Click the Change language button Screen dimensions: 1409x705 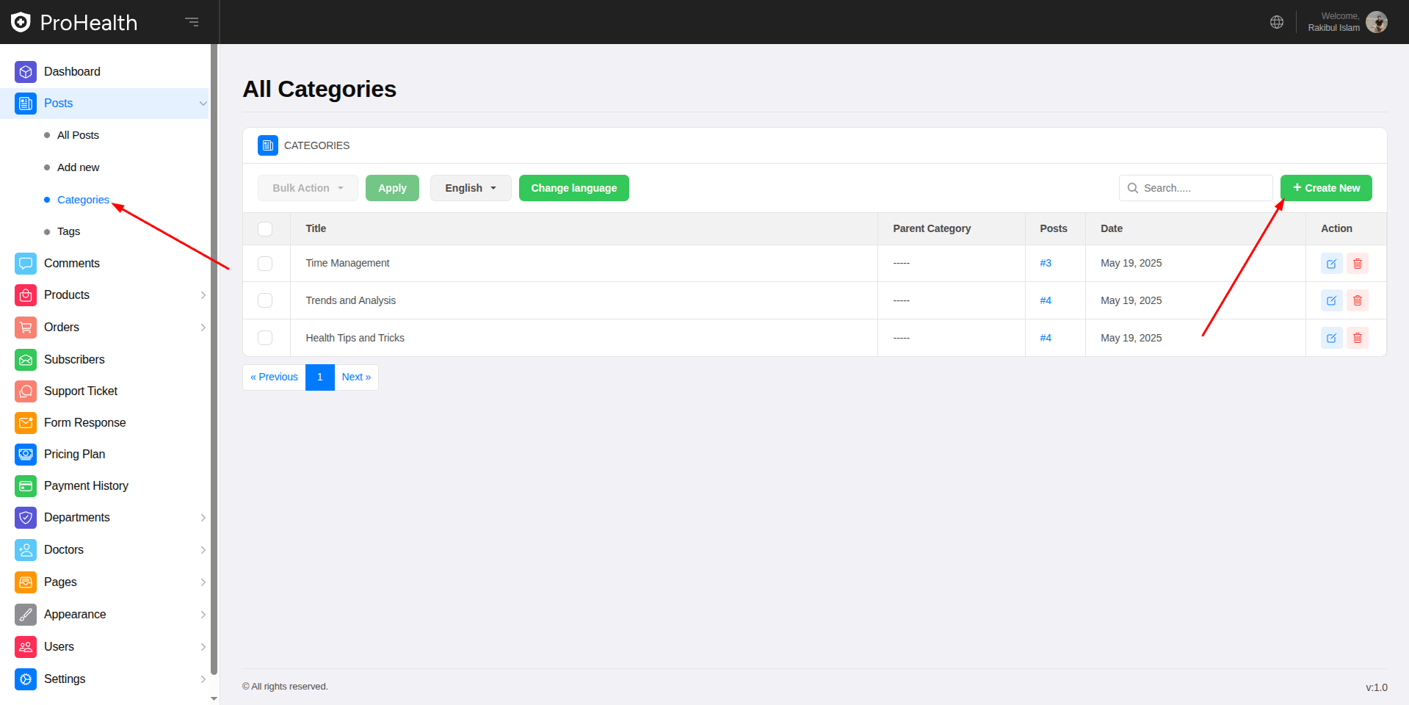573,188
